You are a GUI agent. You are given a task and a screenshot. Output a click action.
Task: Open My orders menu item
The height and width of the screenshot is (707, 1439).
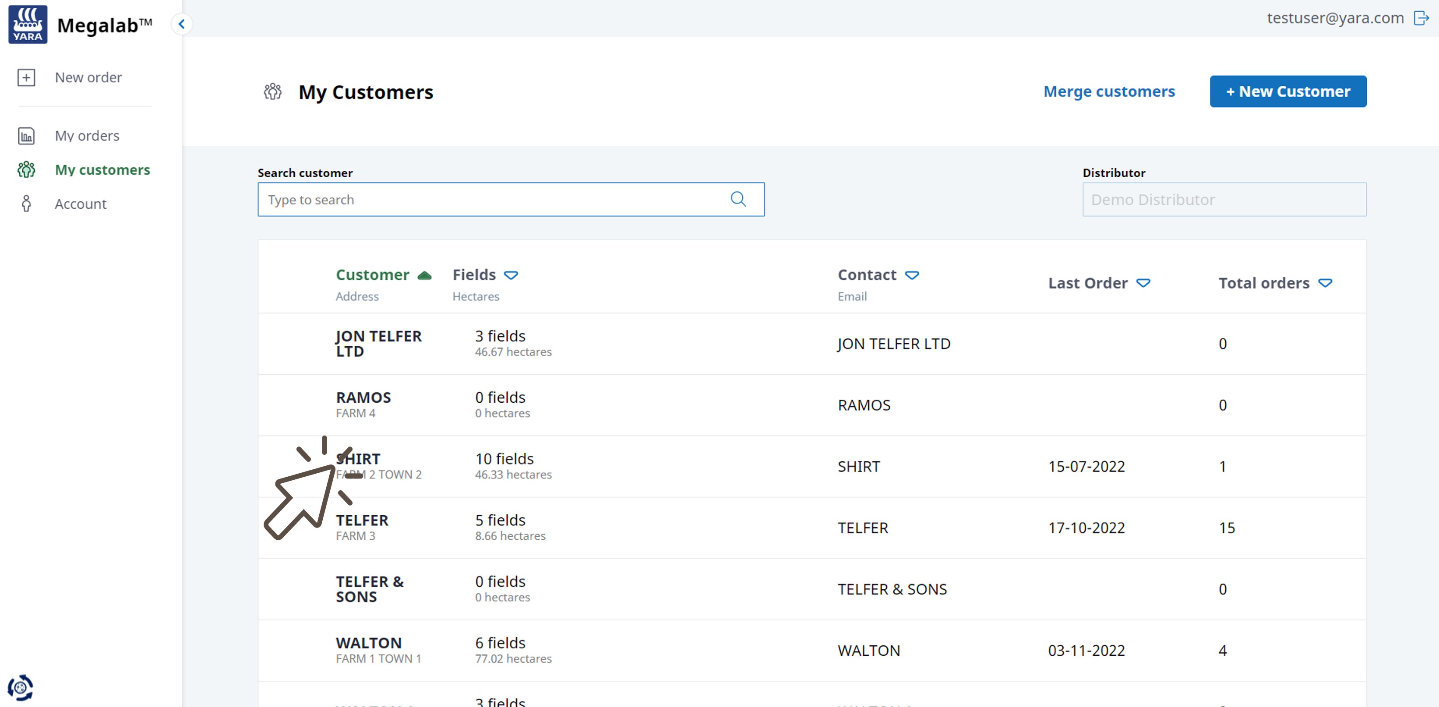pos(87,136)
